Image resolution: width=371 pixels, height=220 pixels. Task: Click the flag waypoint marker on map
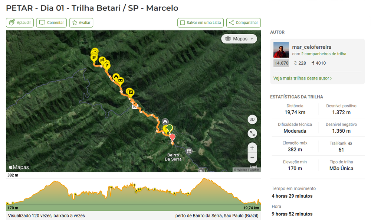pyautogui.click(x=107, y=65)
